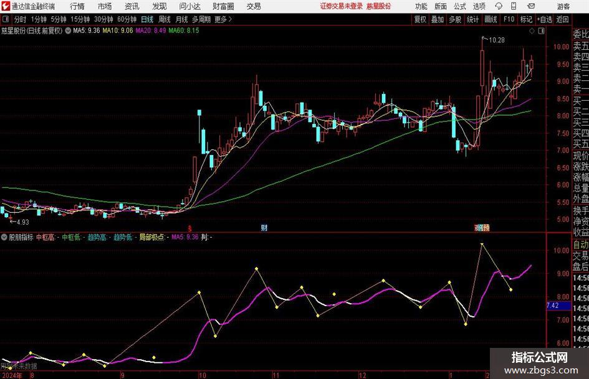The width and height of the screenshot is (589, 379).
Task: Open the 多周期 multi-period view
Action: point(201,19)
